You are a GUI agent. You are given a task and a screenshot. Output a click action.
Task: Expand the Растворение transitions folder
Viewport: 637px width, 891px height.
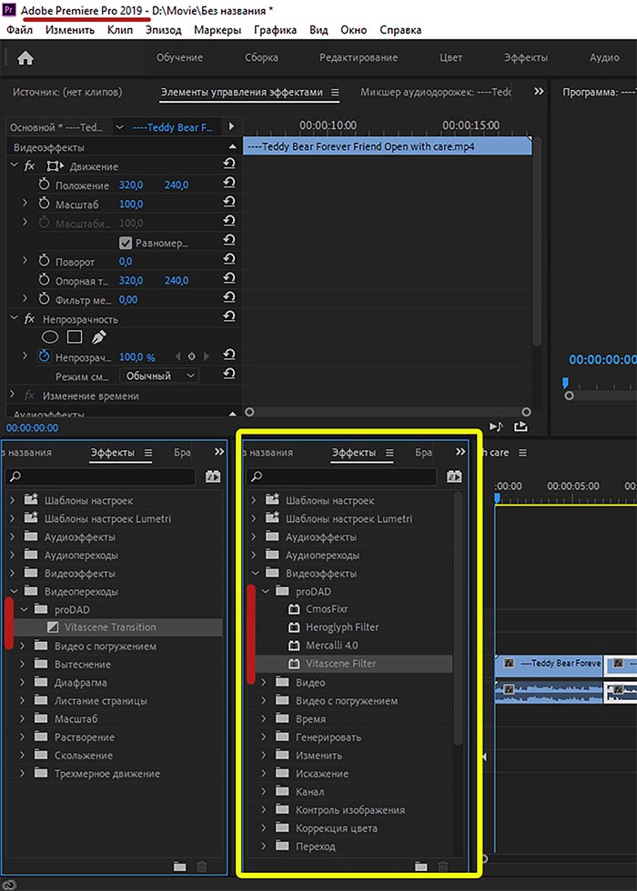click(x=23, y=737)
